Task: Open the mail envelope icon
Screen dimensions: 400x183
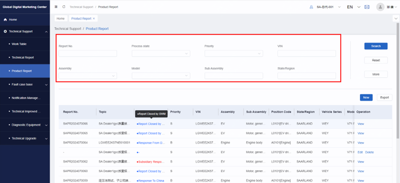Action: 367,7
